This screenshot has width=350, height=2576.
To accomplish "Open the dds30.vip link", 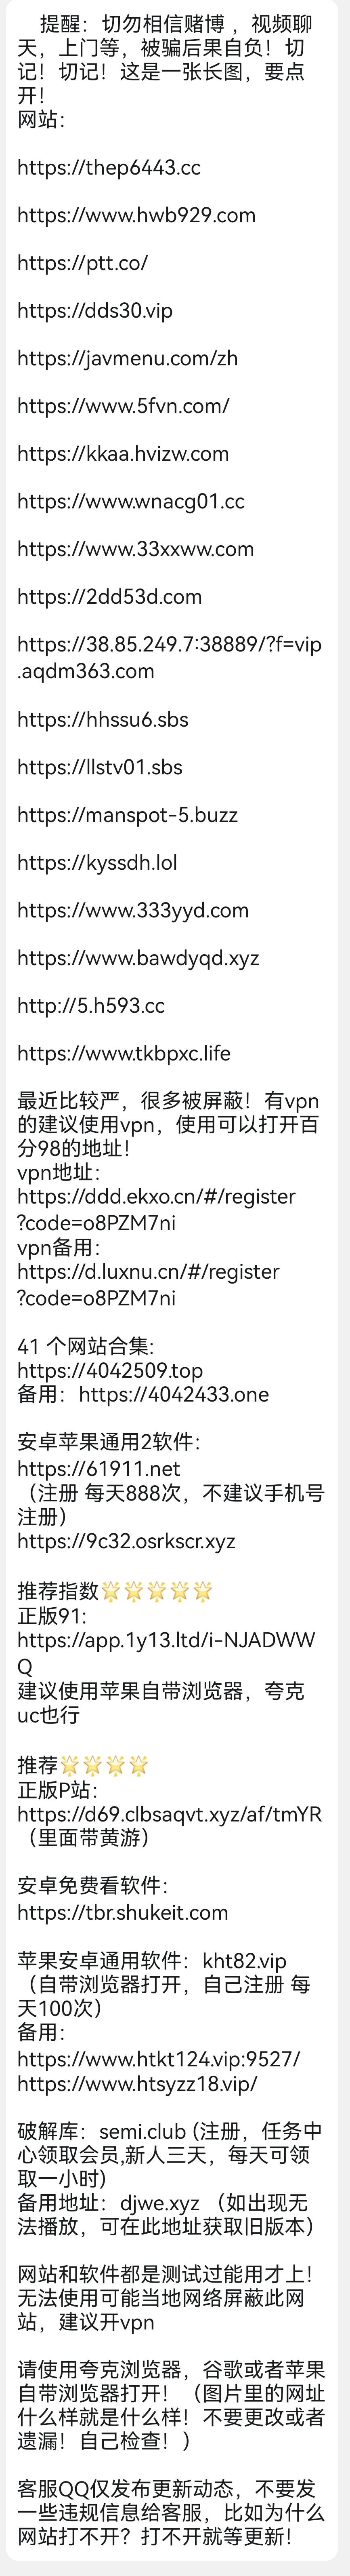I will pyautogui.click(x=95, y=310).
